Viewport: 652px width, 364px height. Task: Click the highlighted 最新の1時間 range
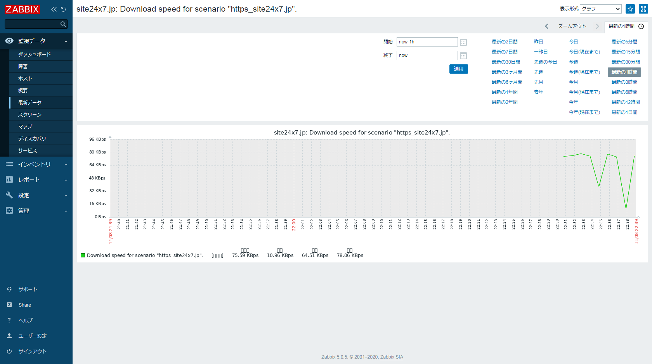[624, 72]
